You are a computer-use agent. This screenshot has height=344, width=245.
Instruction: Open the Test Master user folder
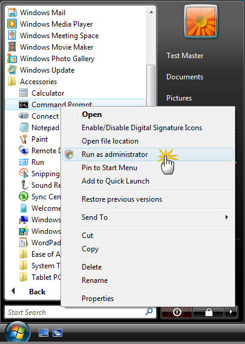(x=185, y=56)
